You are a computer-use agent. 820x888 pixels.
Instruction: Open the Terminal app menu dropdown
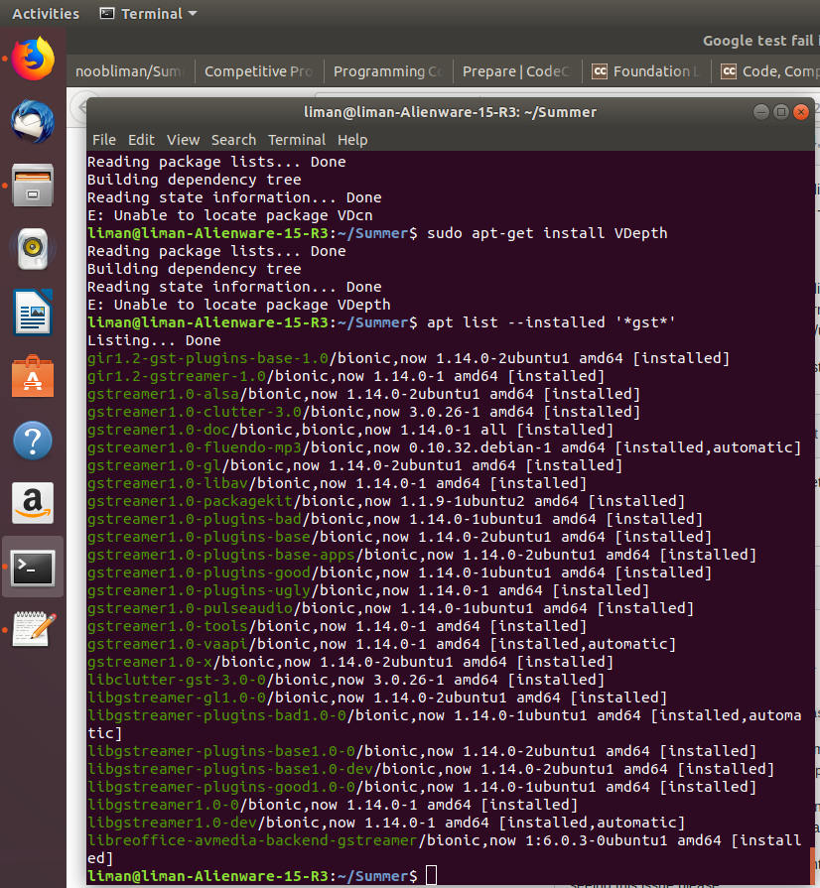tap(149, 14)
